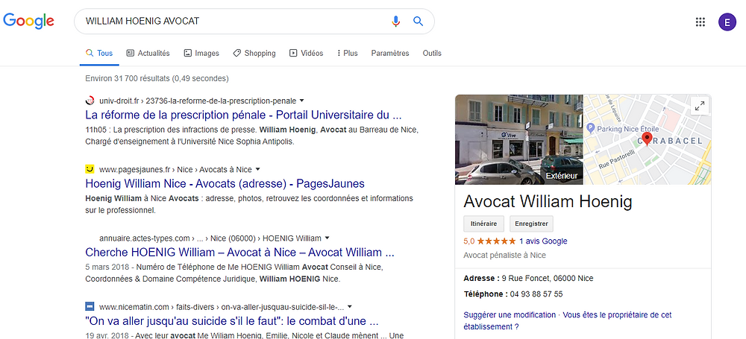
Task: Open 'La réforme de la prescription pénale' result
Action: coord(244,115)
